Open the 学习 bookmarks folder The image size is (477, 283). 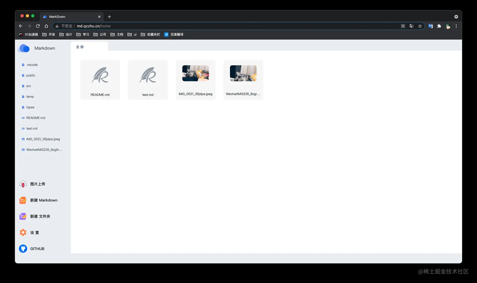tap(83, 35)
